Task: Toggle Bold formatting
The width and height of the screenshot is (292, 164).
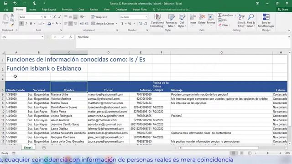Action: tap(21, 24)
